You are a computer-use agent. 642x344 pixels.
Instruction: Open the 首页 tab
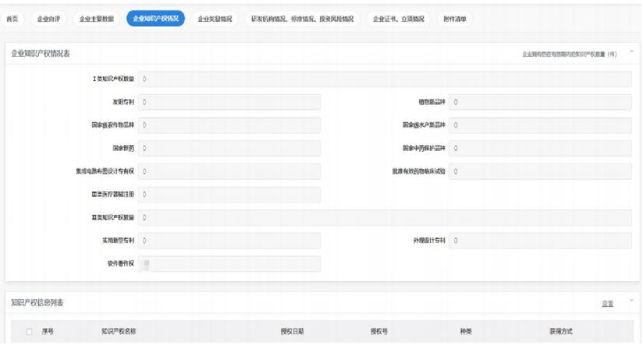tap(12, 19)
